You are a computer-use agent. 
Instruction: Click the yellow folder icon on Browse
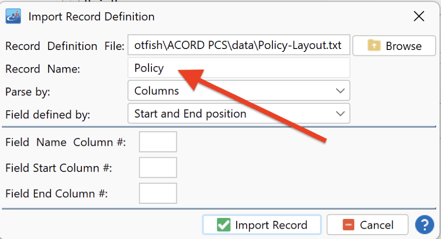374,46
